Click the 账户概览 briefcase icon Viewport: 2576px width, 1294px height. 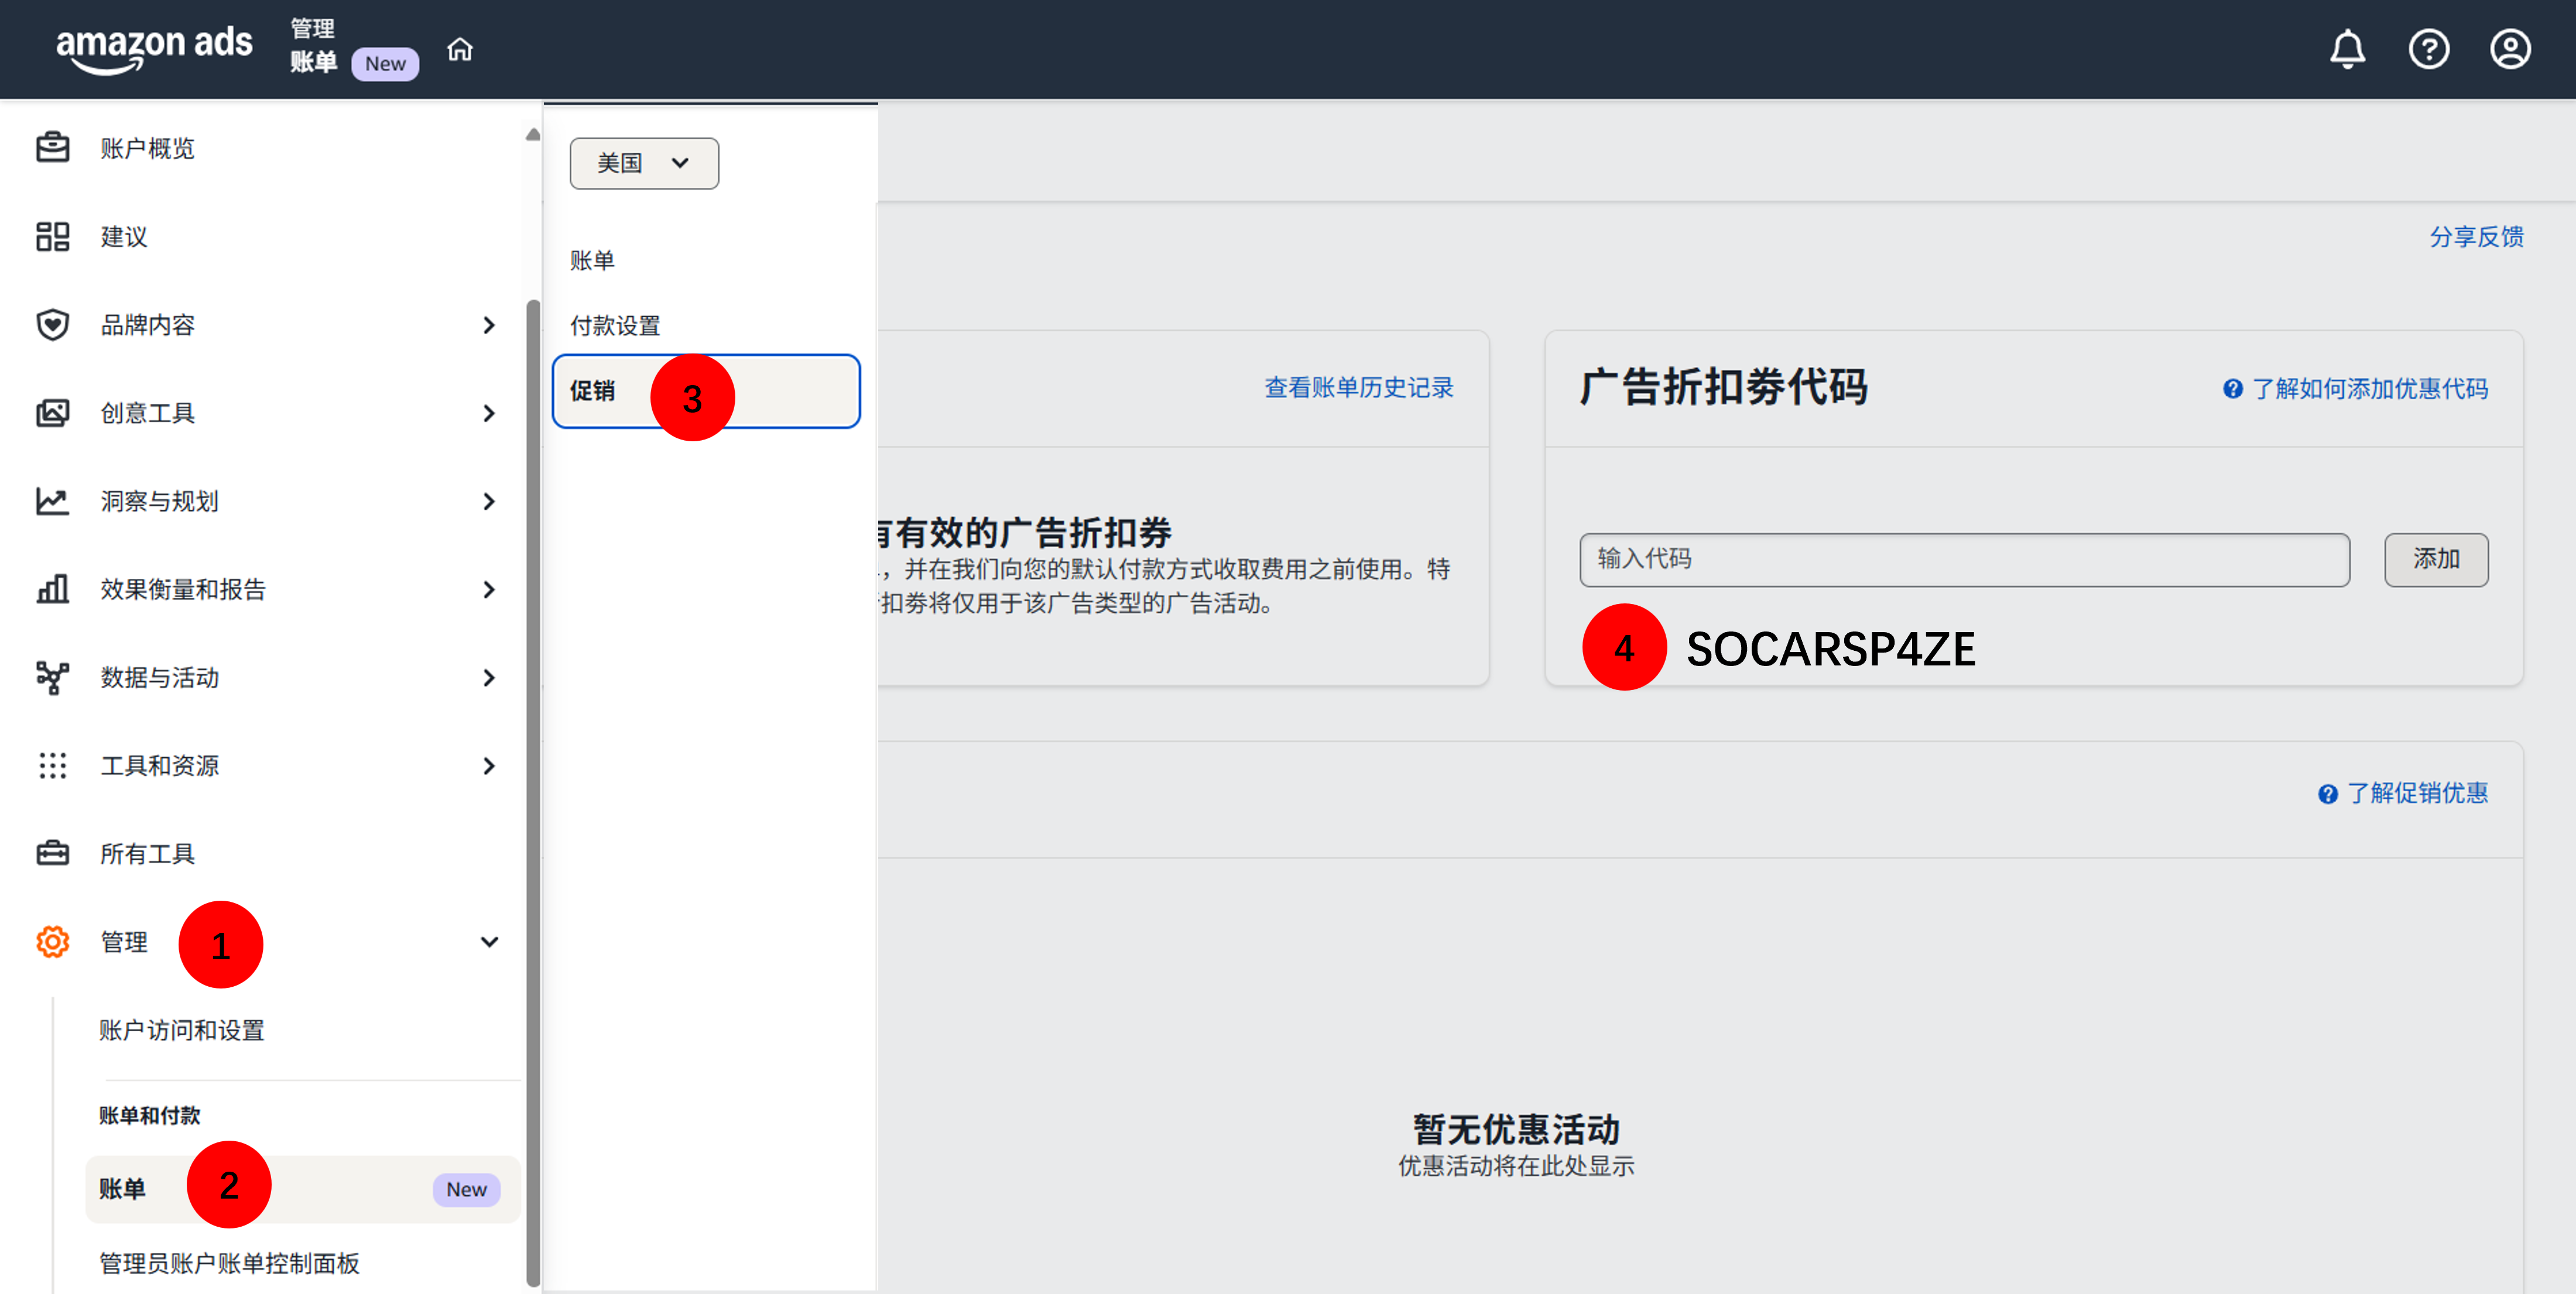[52, 148]
